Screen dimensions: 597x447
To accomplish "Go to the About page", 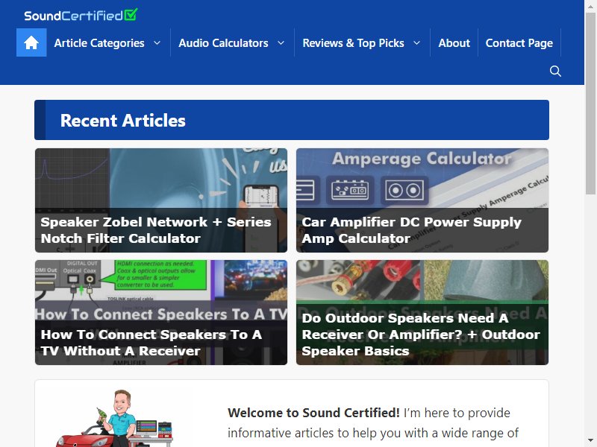I will (454, 43).
